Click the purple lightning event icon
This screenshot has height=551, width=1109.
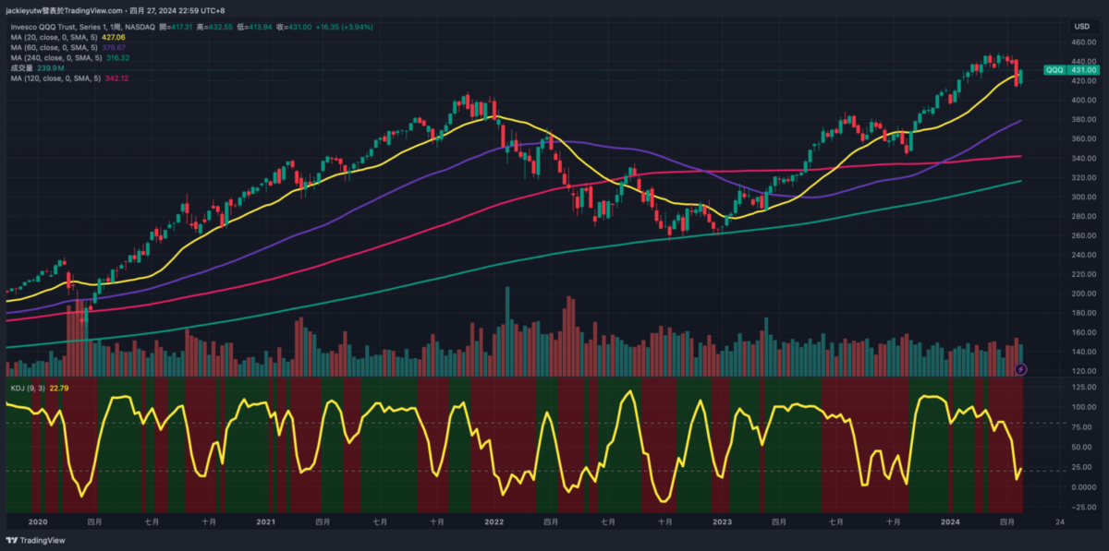coord(1020,369)
